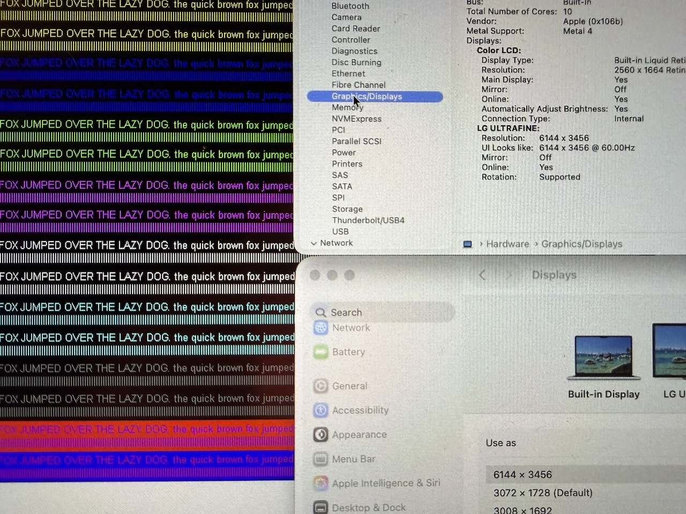686x514 pixels.
Task: Click blue Accessibility icon
Action: click(x=320, y=410)
